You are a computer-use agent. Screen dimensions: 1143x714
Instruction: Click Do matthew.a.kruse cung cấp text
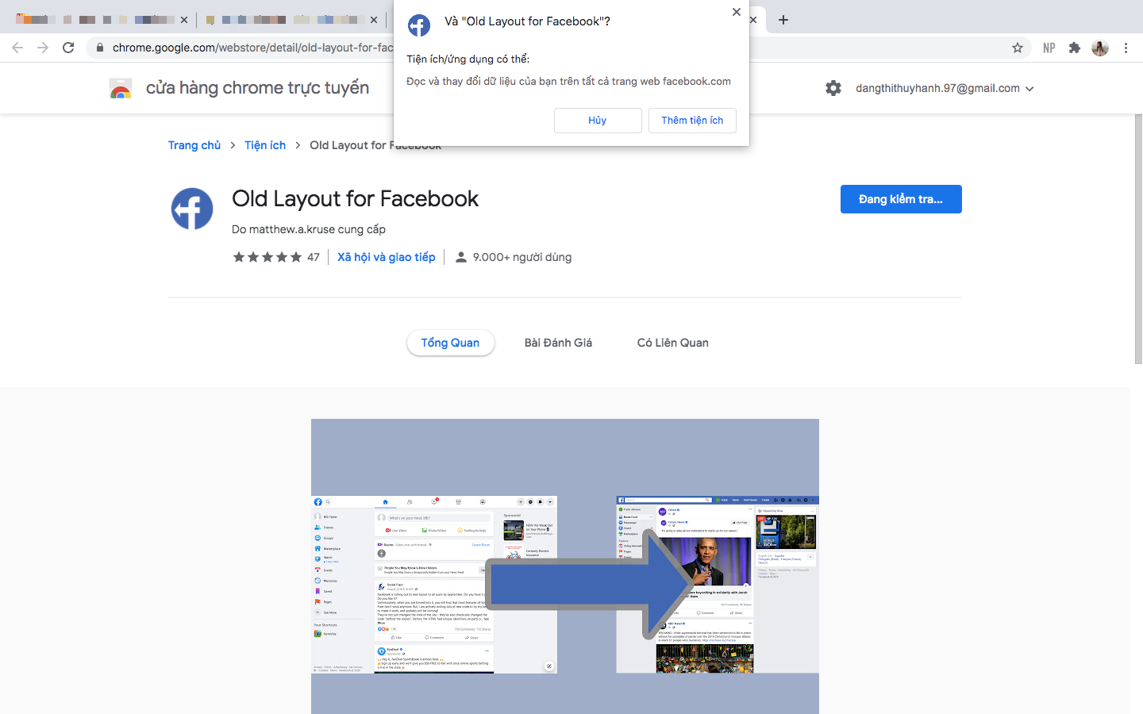click(x=309, y=229)
